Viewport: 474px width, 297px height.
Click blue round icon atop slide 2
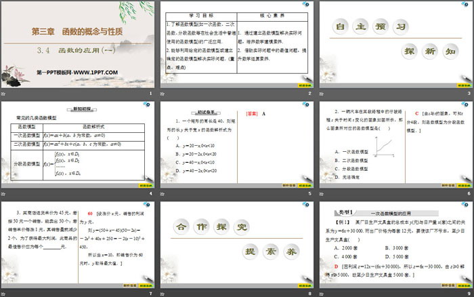coord(305,4)
